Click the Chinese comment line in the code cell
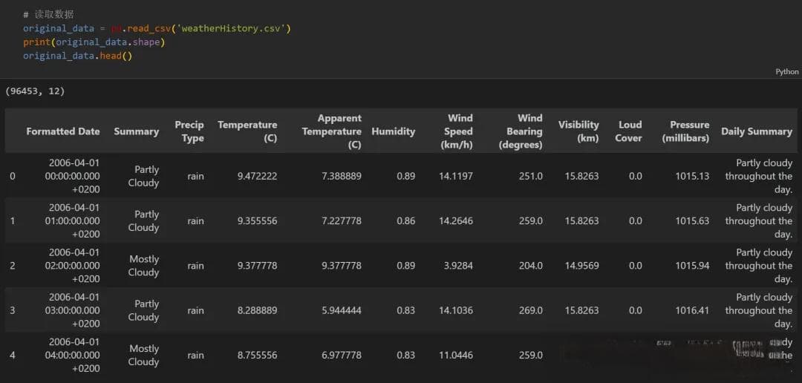 coord(48,15)
